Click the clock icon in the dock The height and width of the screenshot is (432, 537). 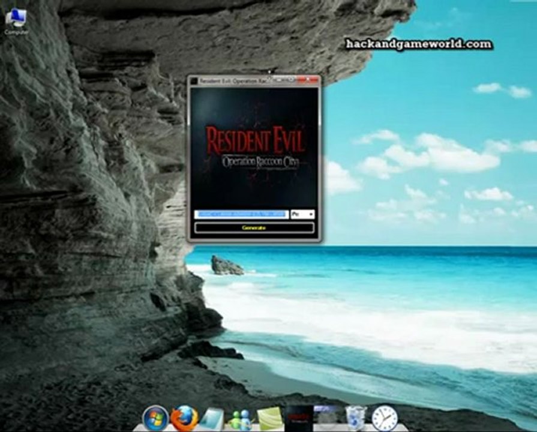pyautogui.click(x=385, y=418)
